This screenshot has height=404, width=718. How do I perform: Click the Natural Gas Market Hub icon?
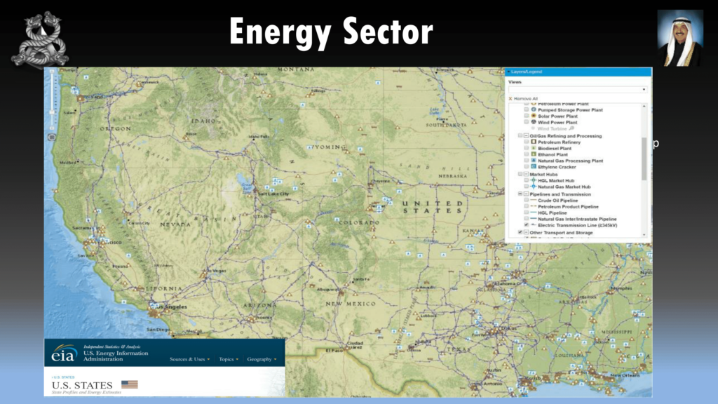tap(534, 187)
